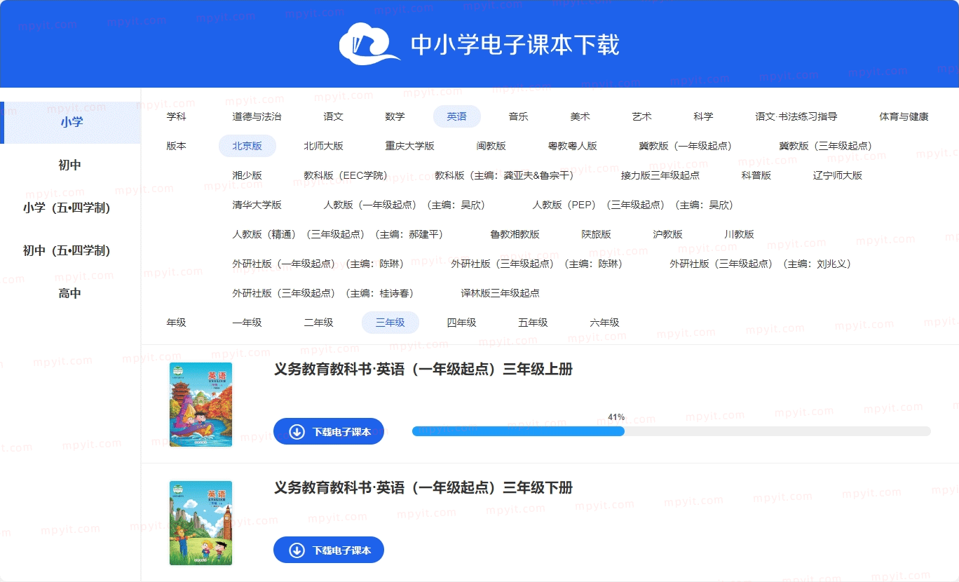This screenshot has height=582, width=959.
Task: Select 人教版（一年级起点）（主编：吴欣）
Action: [407, 205]
